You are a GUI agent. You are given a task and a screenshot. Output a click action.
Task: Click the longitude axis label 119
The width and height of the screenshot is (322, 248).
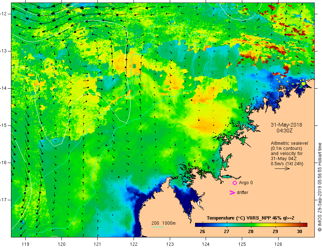26,244
